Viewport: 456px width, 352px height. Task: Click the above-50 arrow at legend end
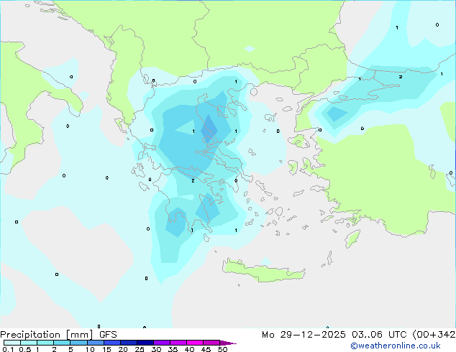(228, 343)
